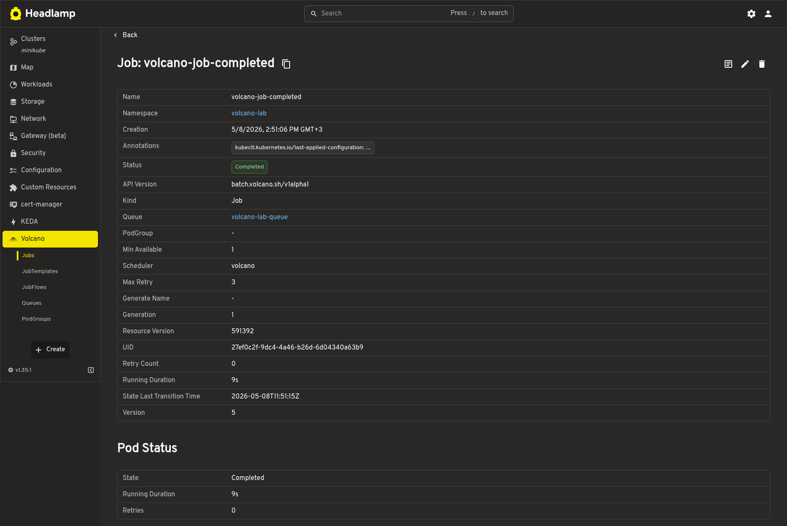Click the Name value volcano-job-completed
The width and height of the screenshot is (787, 526).
click(x=266, y=97)
